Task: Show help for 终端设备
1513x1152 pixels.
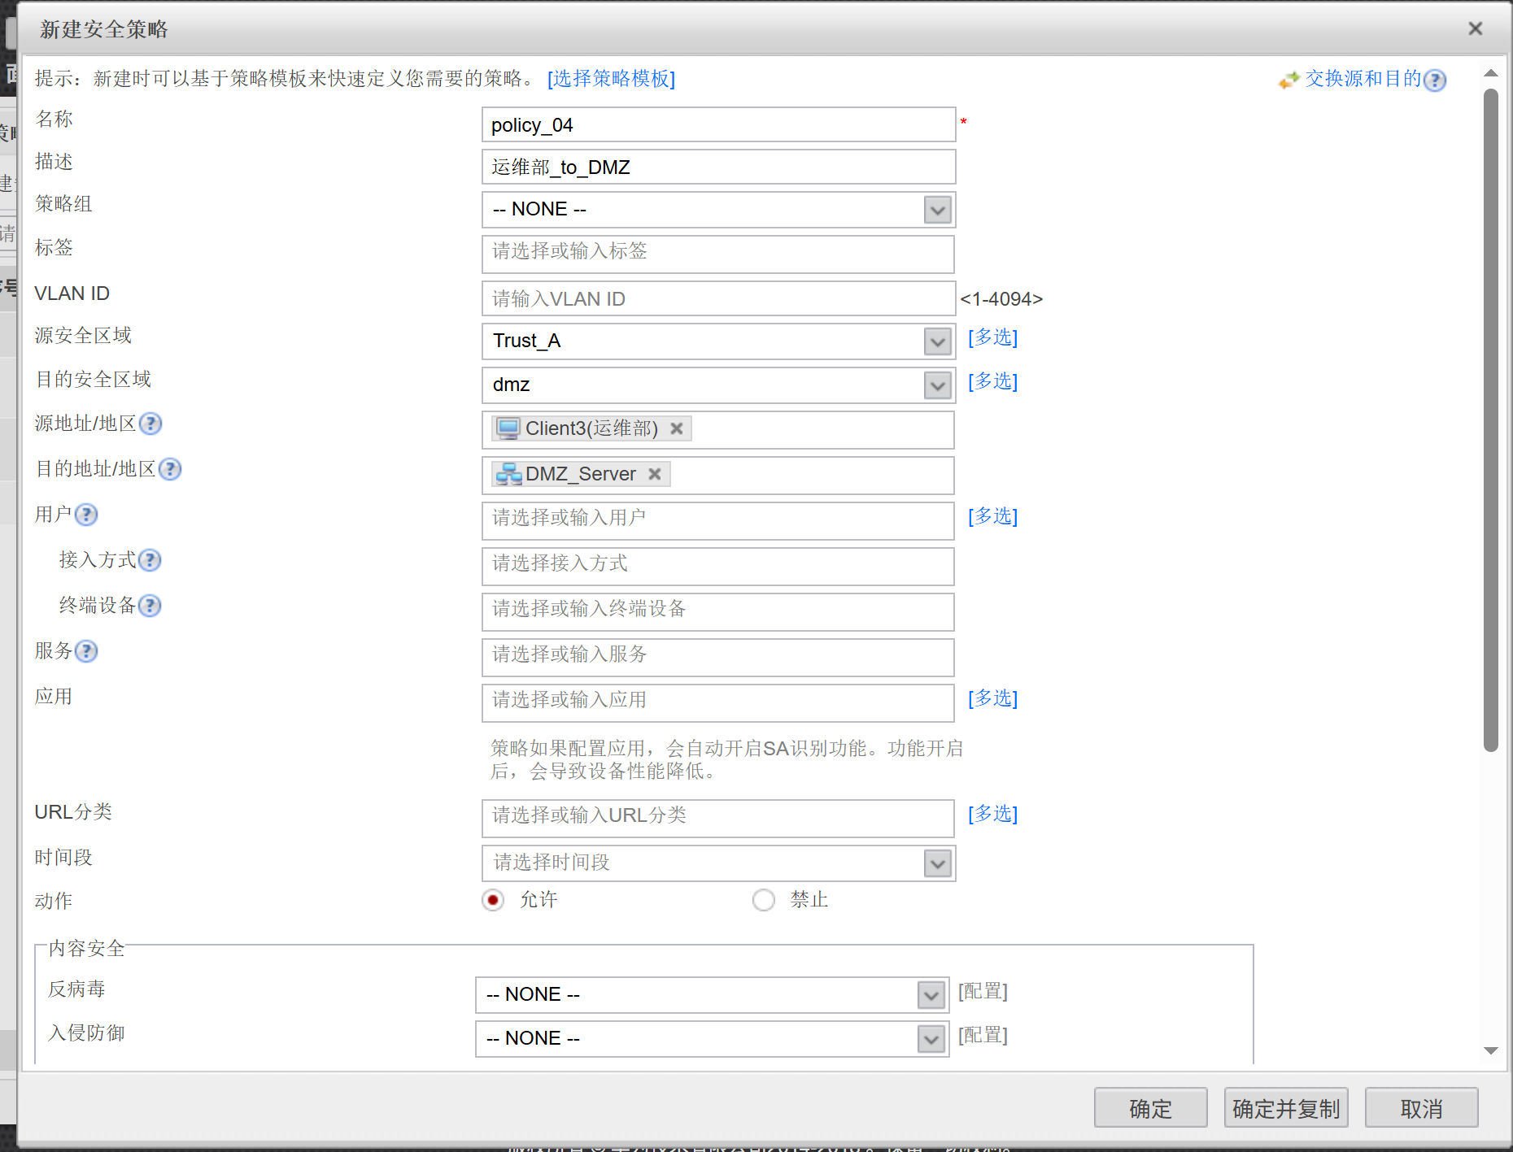Action: [150, 606]
